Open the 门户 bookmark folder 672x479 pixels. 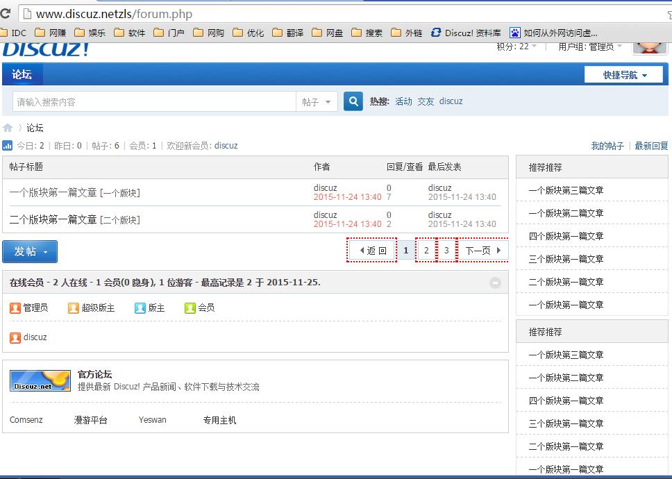coord(169,33)
